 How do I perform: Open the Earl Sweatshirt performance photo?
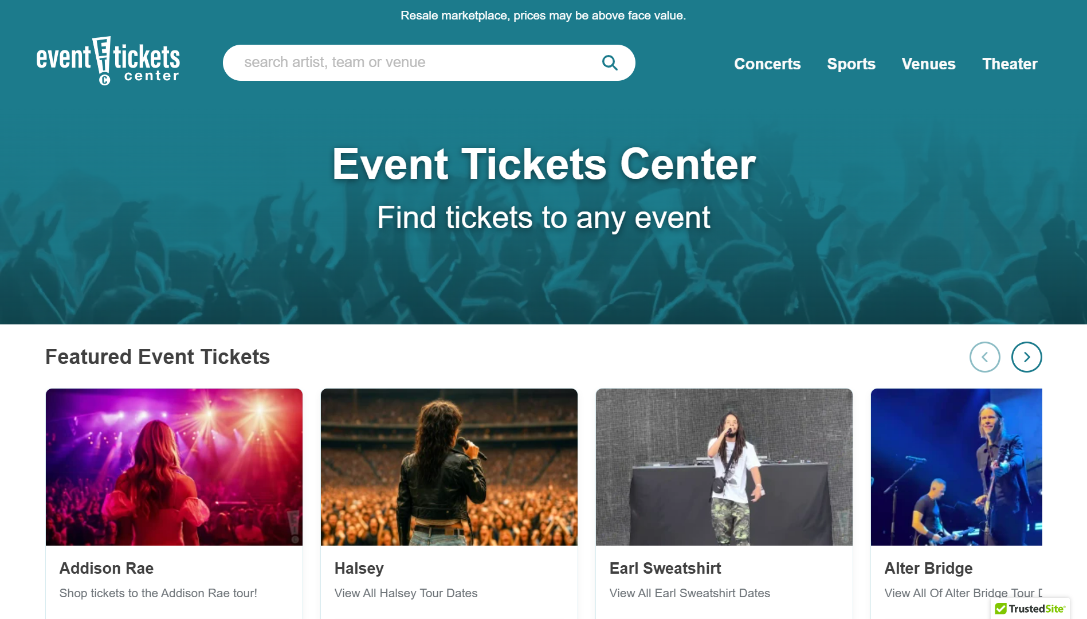point(724,467)
